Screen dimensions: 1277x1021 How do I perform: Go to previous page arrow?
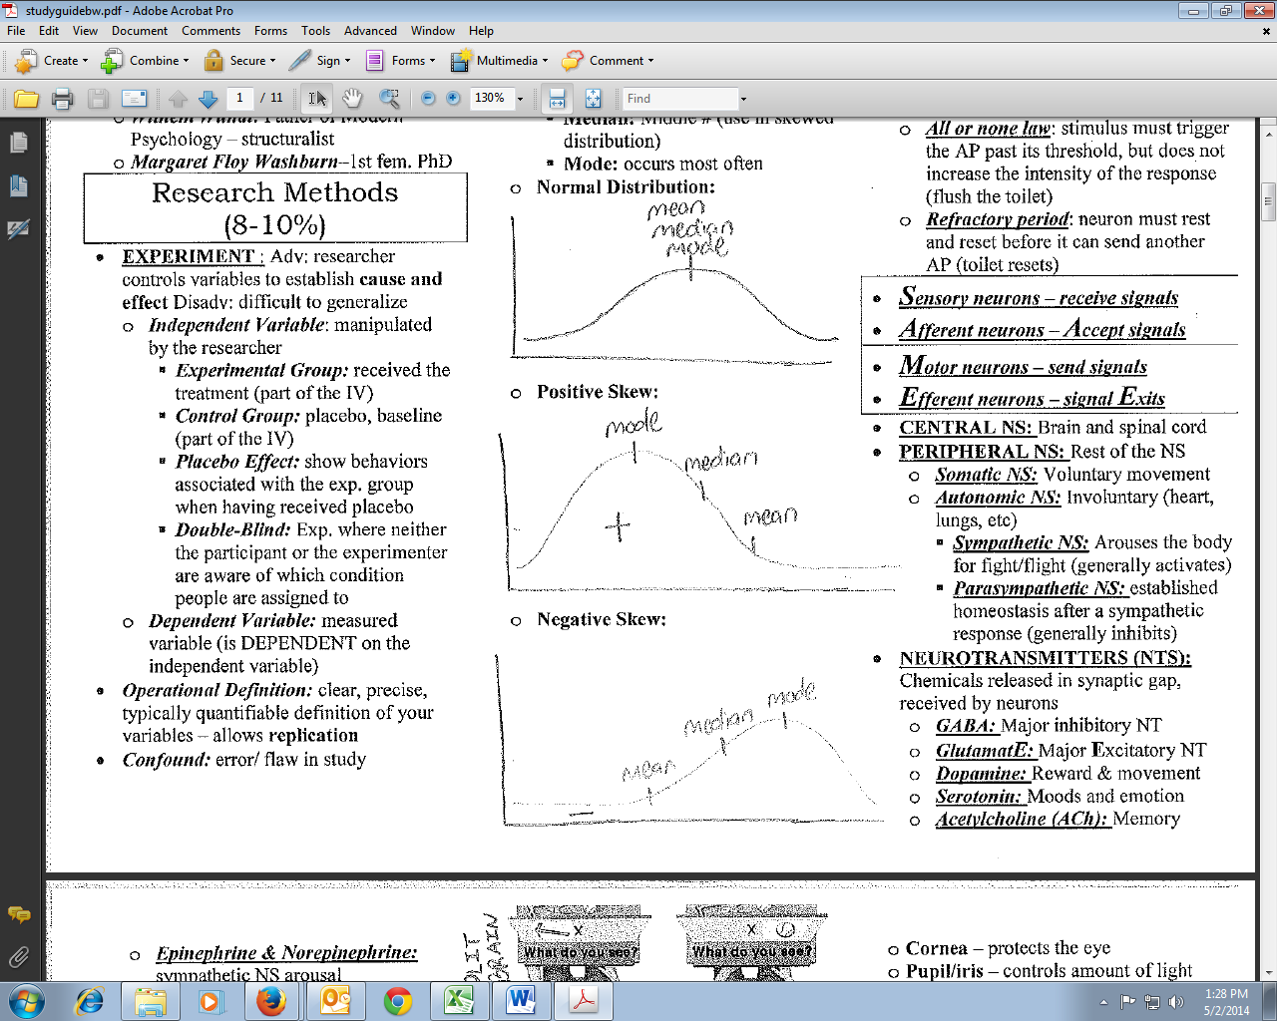178,99
